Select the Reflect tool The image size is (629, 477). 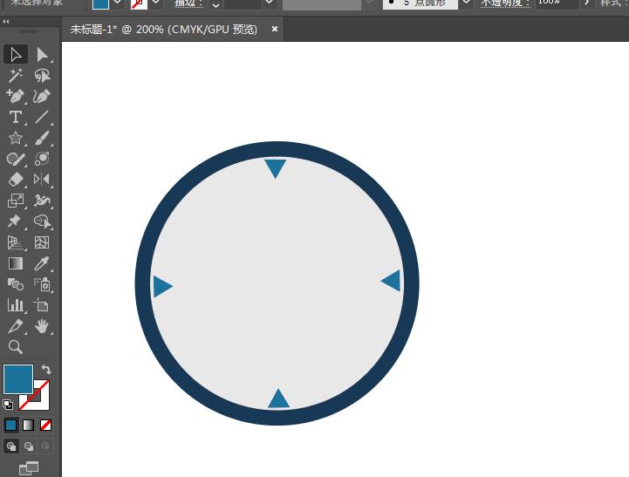(42, 179)
